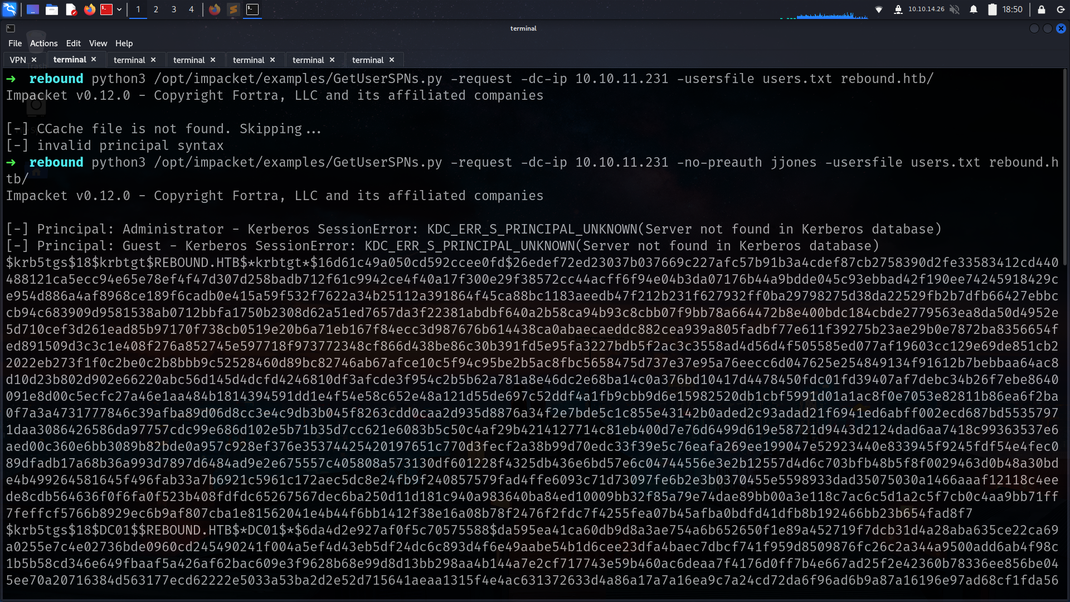
Task: Open the View menu
Action: (98, 43)
